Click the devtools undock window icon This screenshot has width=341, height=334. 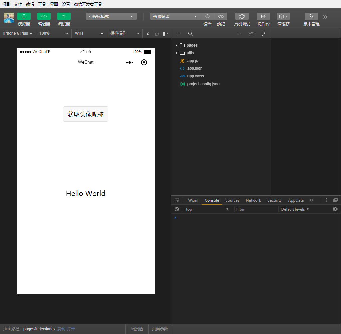(x=335, y=200)
